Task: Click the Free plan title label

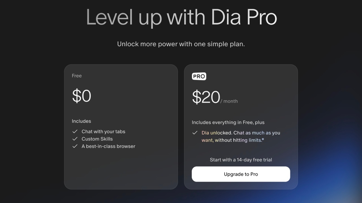Action: pyautogui.click(x=77, y=76)
